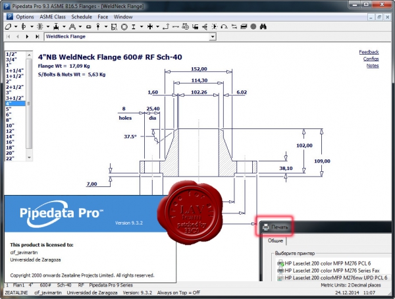Click the rotate arc toolbar icon
The image size is (395, 299).
click(224, 26)
